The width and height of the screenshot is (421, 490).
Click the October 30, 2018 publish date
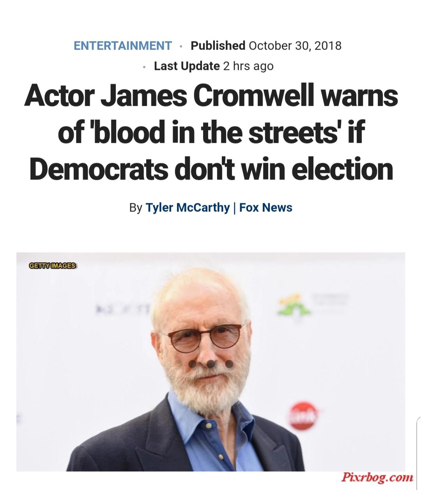click(295, 46)
